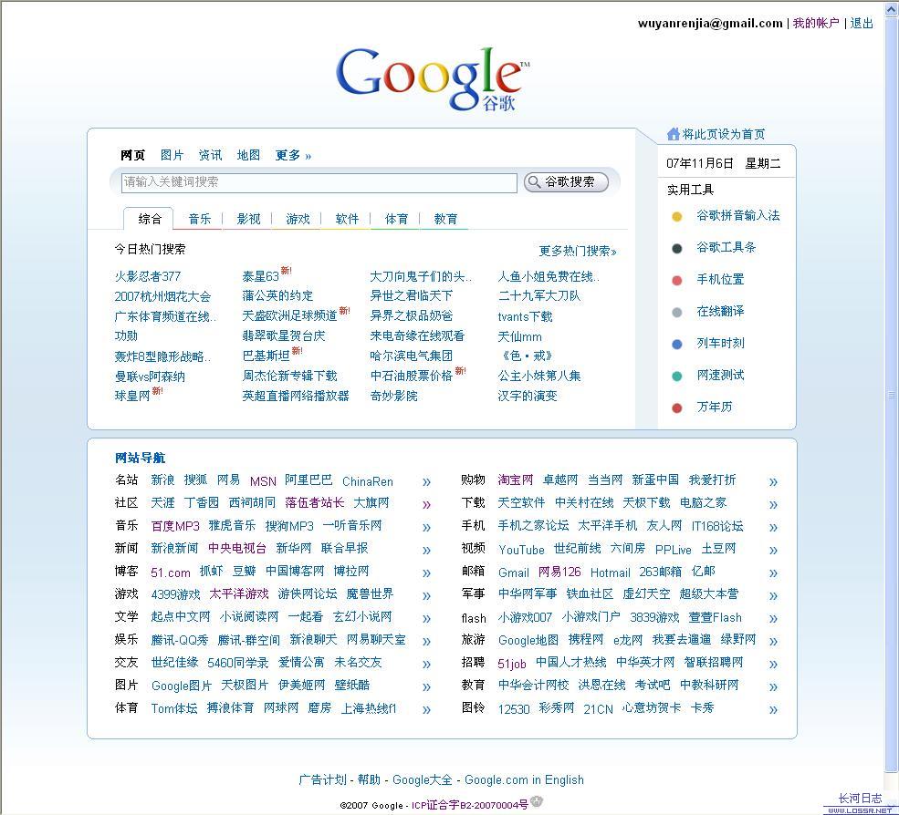
Task: Select the 游戏 hot-search tab
Action: pos(298,219)
